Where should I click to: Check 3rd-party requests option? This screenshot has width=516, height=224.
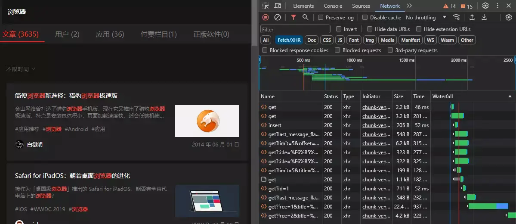[390, 50]
